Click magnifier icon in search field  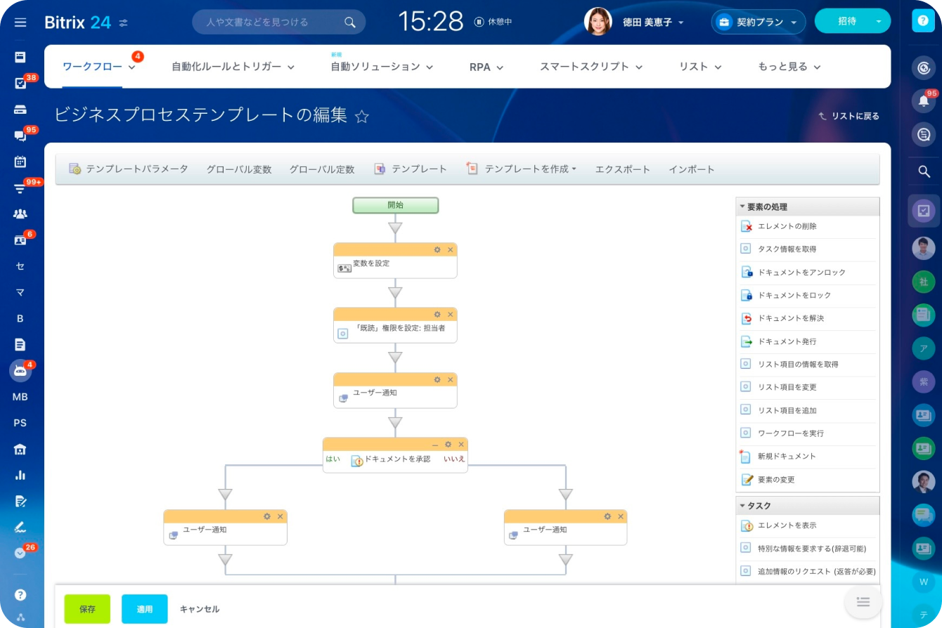(x=349, y=22)
